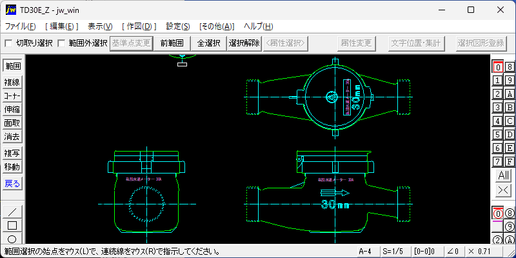Click the 戻る undo button

coord(12,184)
